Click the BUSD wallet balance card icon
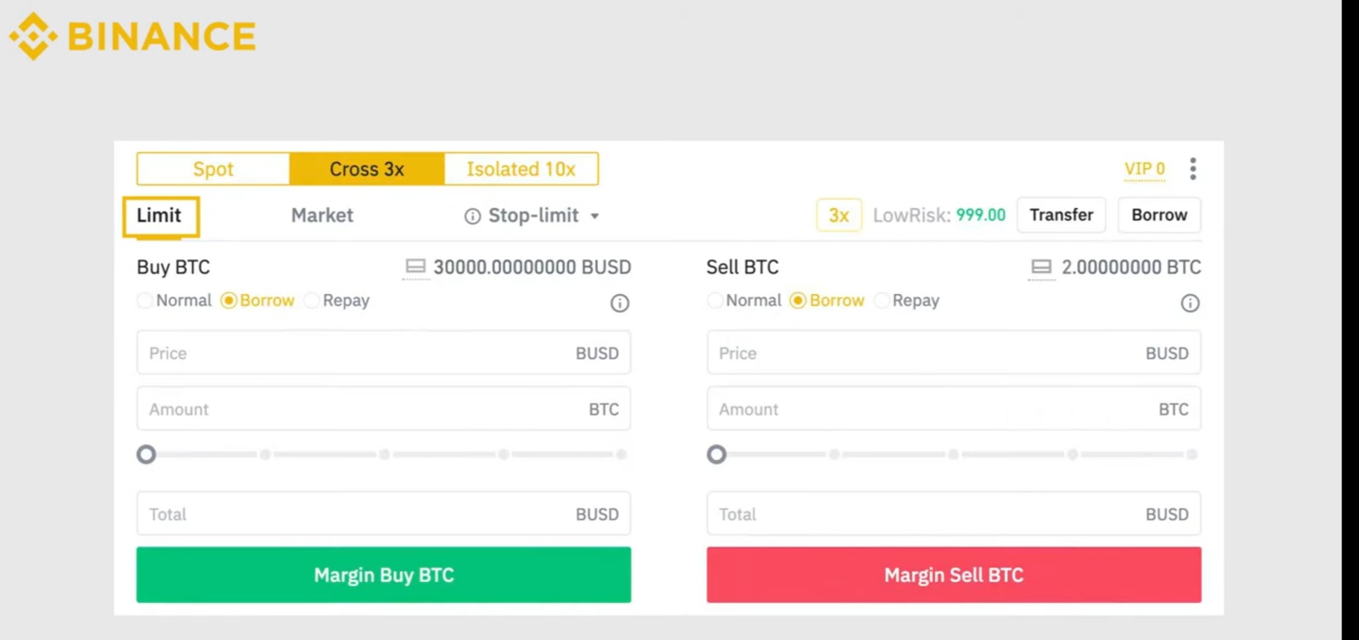1359x640 pixels. 416,266
